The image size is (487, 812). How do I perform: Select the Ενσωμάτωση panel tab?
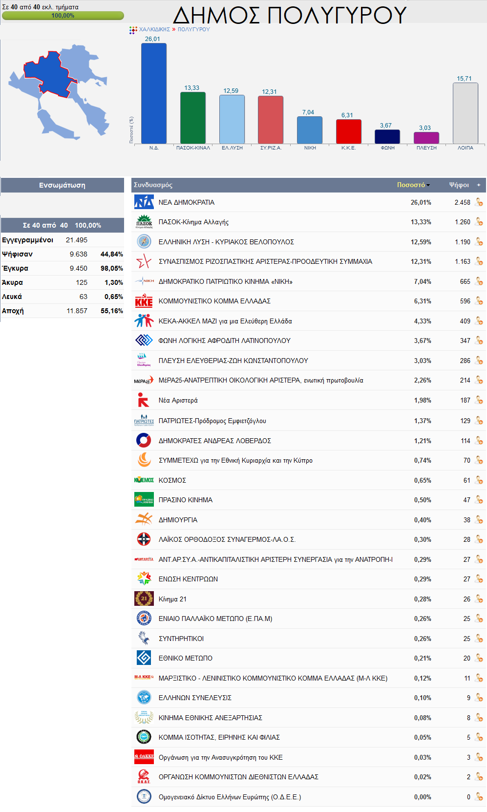[x=62, y=185]
